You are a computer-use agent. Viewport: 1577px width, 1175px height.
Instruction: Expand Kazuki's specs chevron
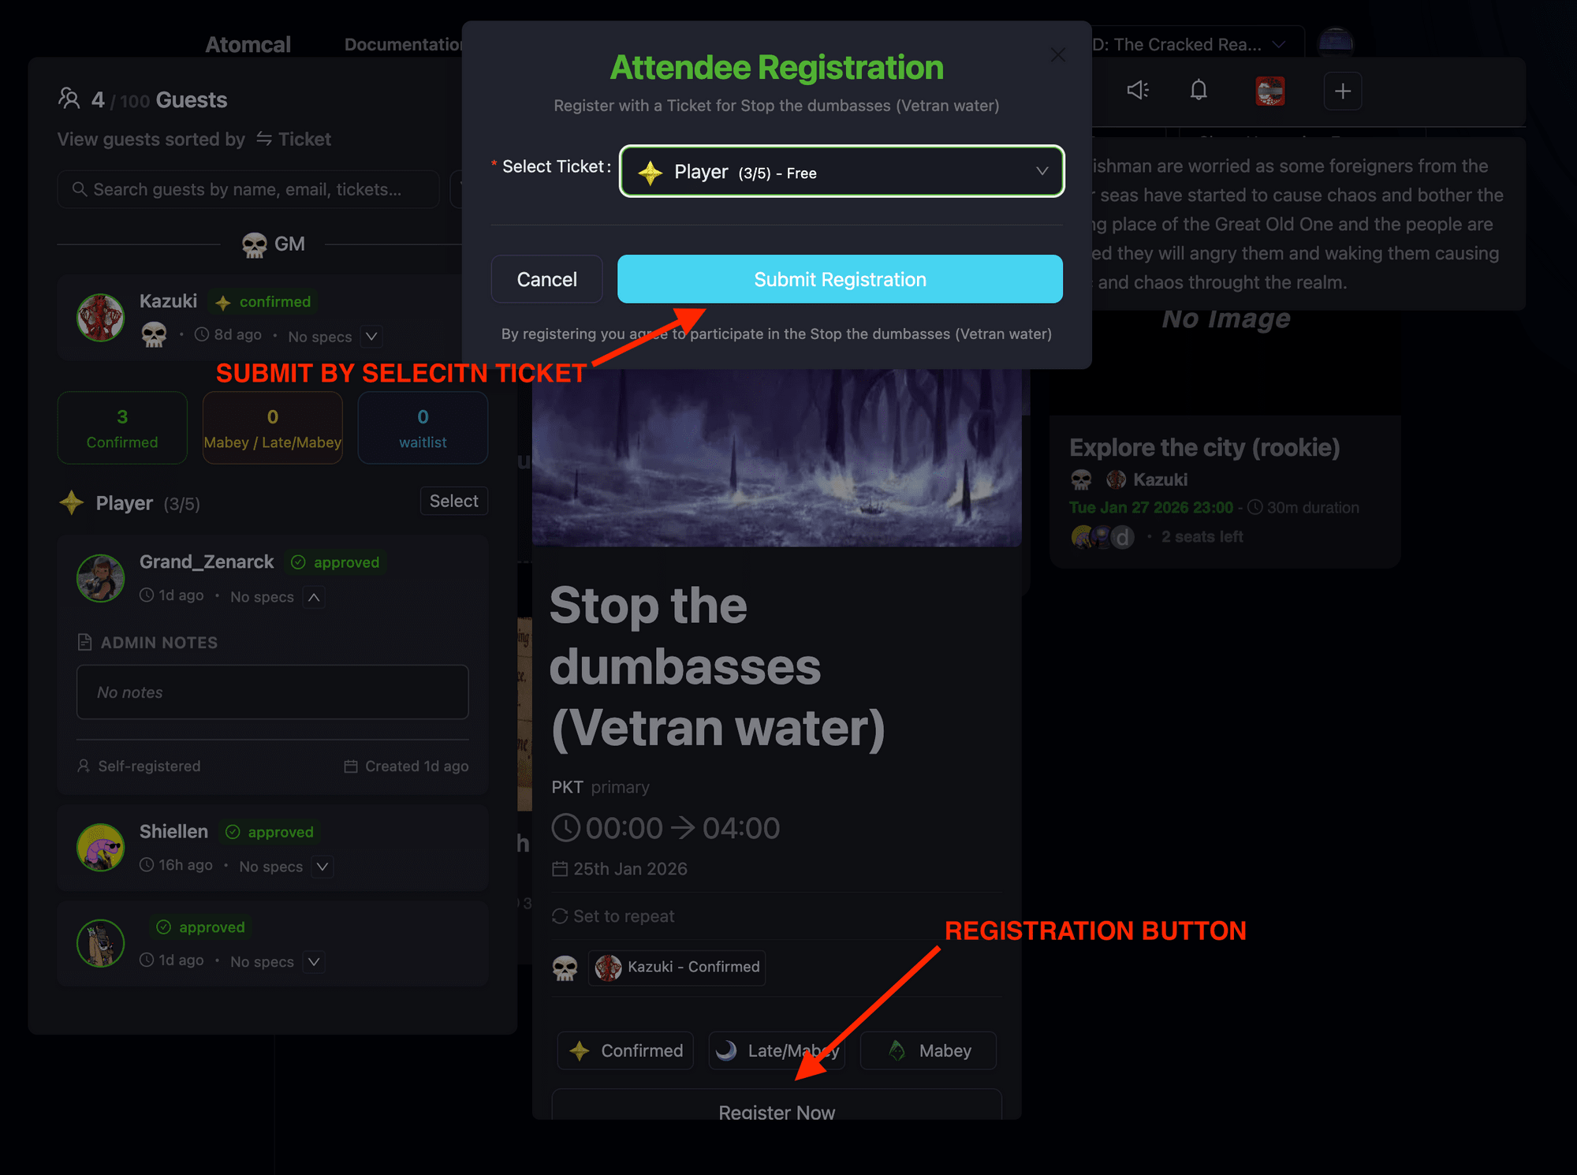tap(371, 336)
